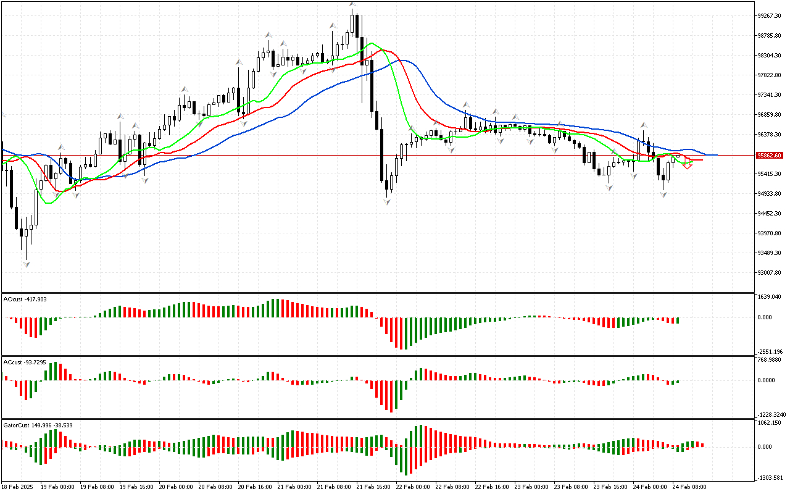Select the 21 Feb 08:00 time label
Screen dimensions: 790x494
pos(334,487)
